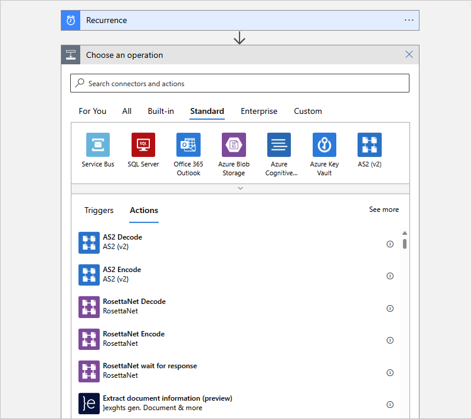Select the Azure Blob Storage connector

coord(234,145)
